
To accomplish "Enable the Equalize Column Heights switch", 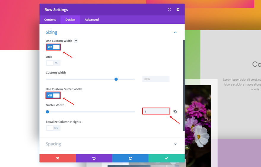I will point(53,128).
